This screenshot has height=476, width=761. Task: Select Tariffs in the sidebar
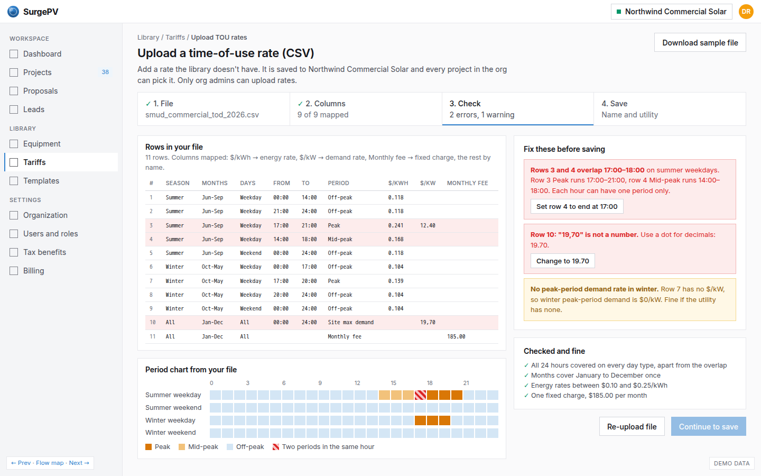click(61, 162)
